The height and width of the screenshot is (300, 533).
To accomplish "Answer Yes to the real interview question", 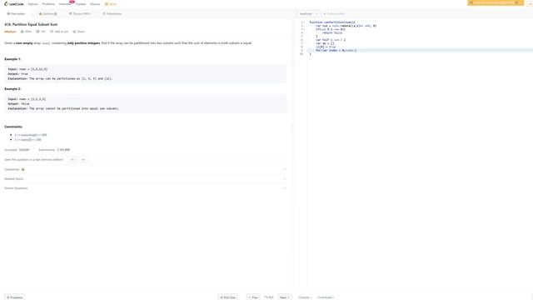I will click(x=72, y=159).
